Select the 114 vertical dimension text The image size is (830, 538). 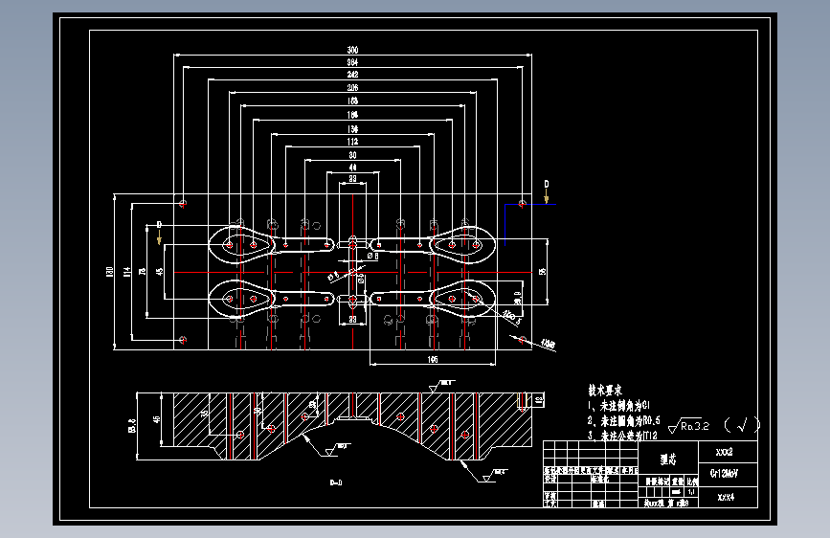click(x=126, y=272)
